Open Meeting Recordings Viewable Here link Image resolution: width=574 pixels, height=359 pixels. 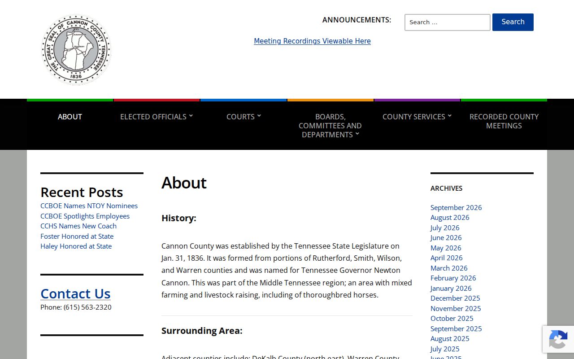(x=312, y=41)
